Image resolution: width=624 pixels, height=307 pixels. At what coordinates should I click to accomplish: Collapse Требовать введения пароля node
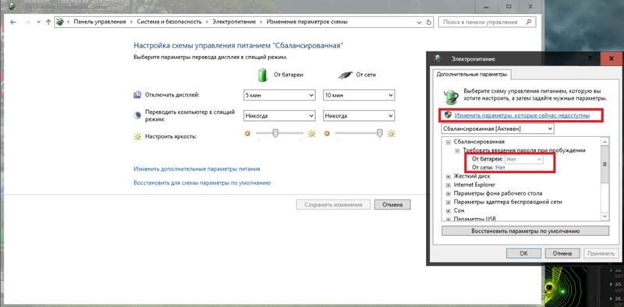(457, 150)
